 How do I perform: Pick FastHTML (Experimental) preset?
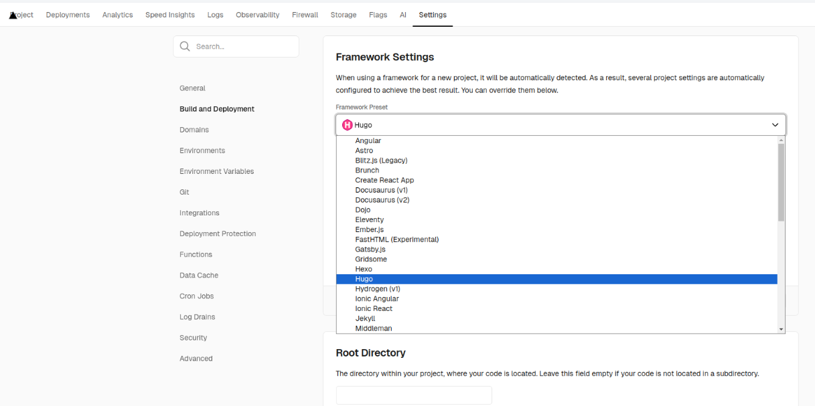coord(557,239)
